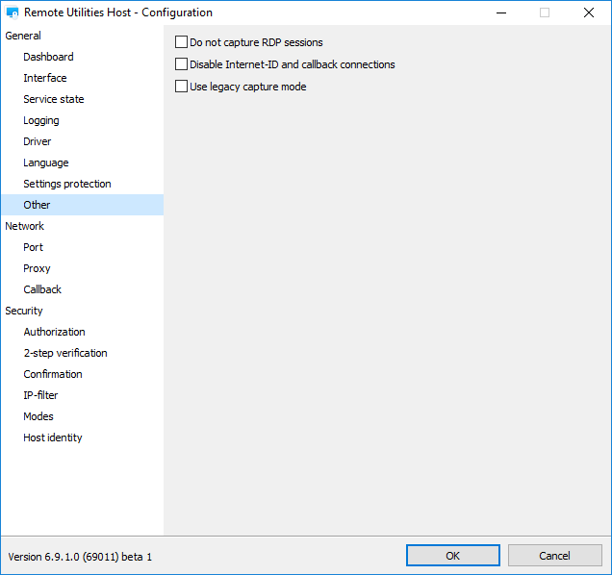Image resolution: width=612 pixels, height=575 pixels.
Task: Open the Dashboard settings page
Action: 48,57
